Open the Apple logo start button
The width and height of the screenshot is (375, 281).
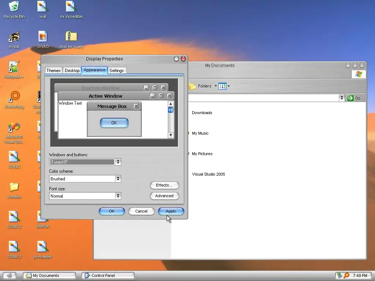click(x=9, y=276)
